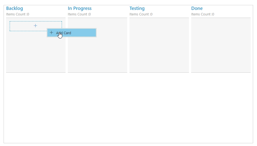
Task: Click inside the empty Done column
Action: coord(221,45)
